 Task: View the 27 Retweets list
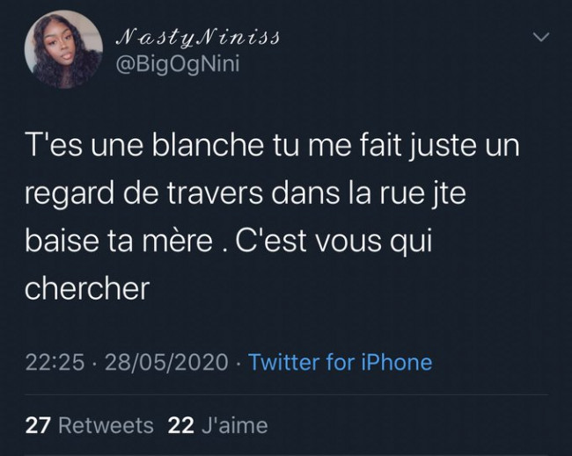tap(90, 425)
